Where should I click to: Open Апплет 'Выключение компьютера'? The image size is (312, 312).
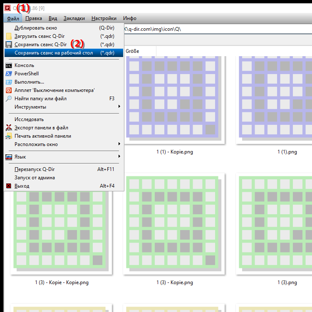tap(64, 90)
